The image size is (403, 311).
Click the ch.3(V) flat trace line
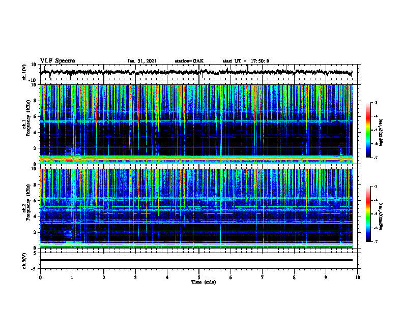[196, 260]
